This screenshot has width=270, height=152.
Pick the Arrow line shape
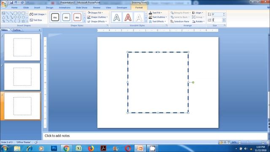coord(11,13)
